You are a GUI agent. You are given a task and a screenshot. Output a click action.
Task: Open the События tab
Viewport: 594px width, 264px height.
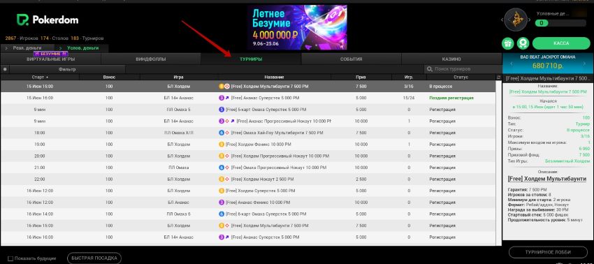point(352,59)
